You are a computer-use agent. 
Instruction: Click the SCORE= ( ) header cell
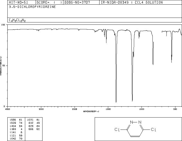click(x=49, y=2)
